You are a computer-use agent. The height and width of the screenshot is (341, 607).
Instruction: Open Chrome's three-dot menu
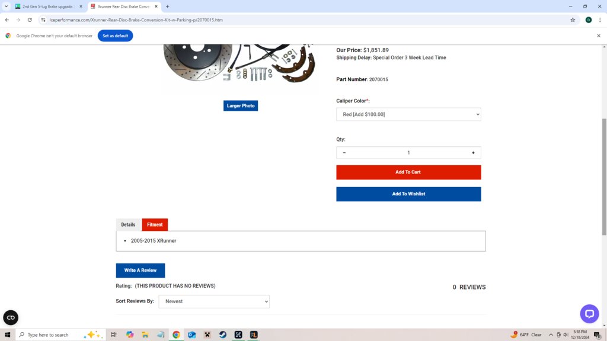pyautogui.click(x=600, y=20)
